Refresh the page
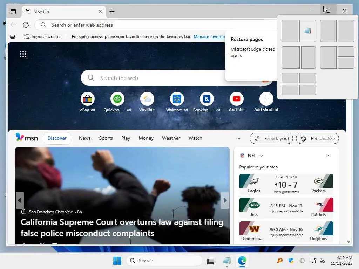Screen dimensions: 359x269 pos(26,25)
